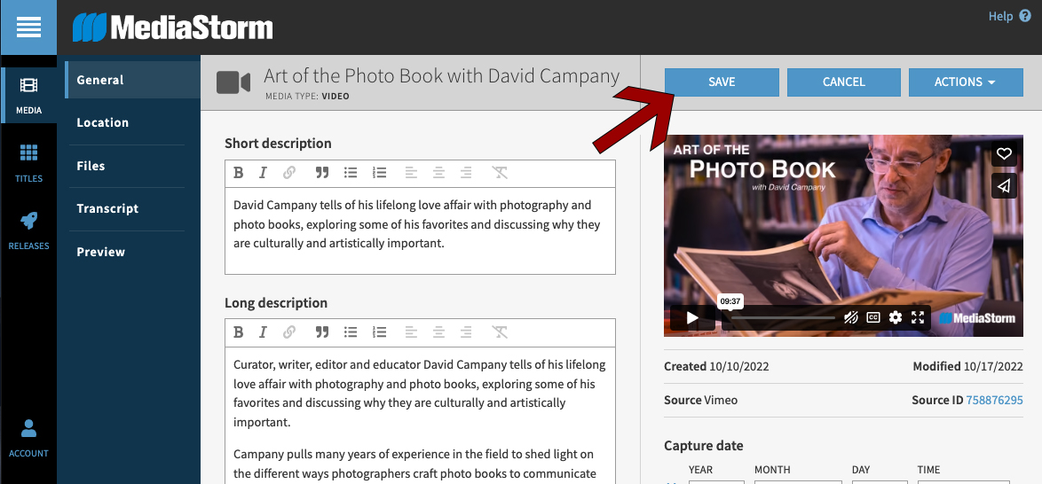The height and width of the screenshot is (484, 1042).
Task: Switch to the Transcript tab
Action: 107,209
